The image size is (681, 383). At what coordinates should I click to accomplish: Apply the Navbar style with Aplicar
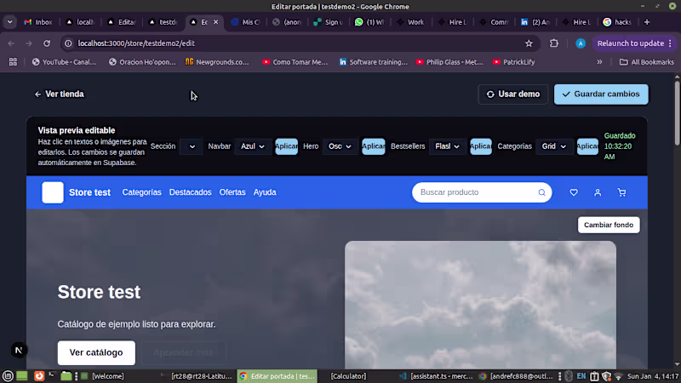pyautogui.click(x=287, y=146)
